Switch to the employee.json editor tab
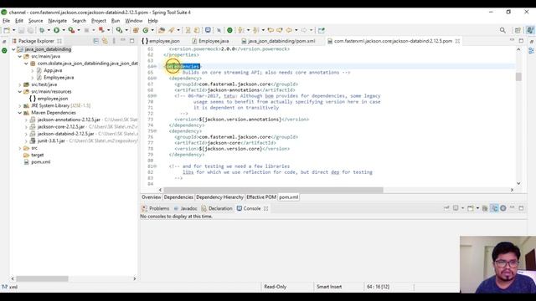536x301 pixels. coord(161,41)
